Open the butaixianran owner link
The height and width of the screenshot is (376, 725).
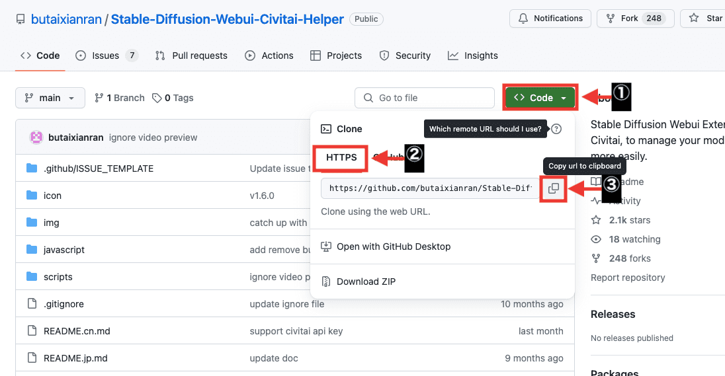66,19
